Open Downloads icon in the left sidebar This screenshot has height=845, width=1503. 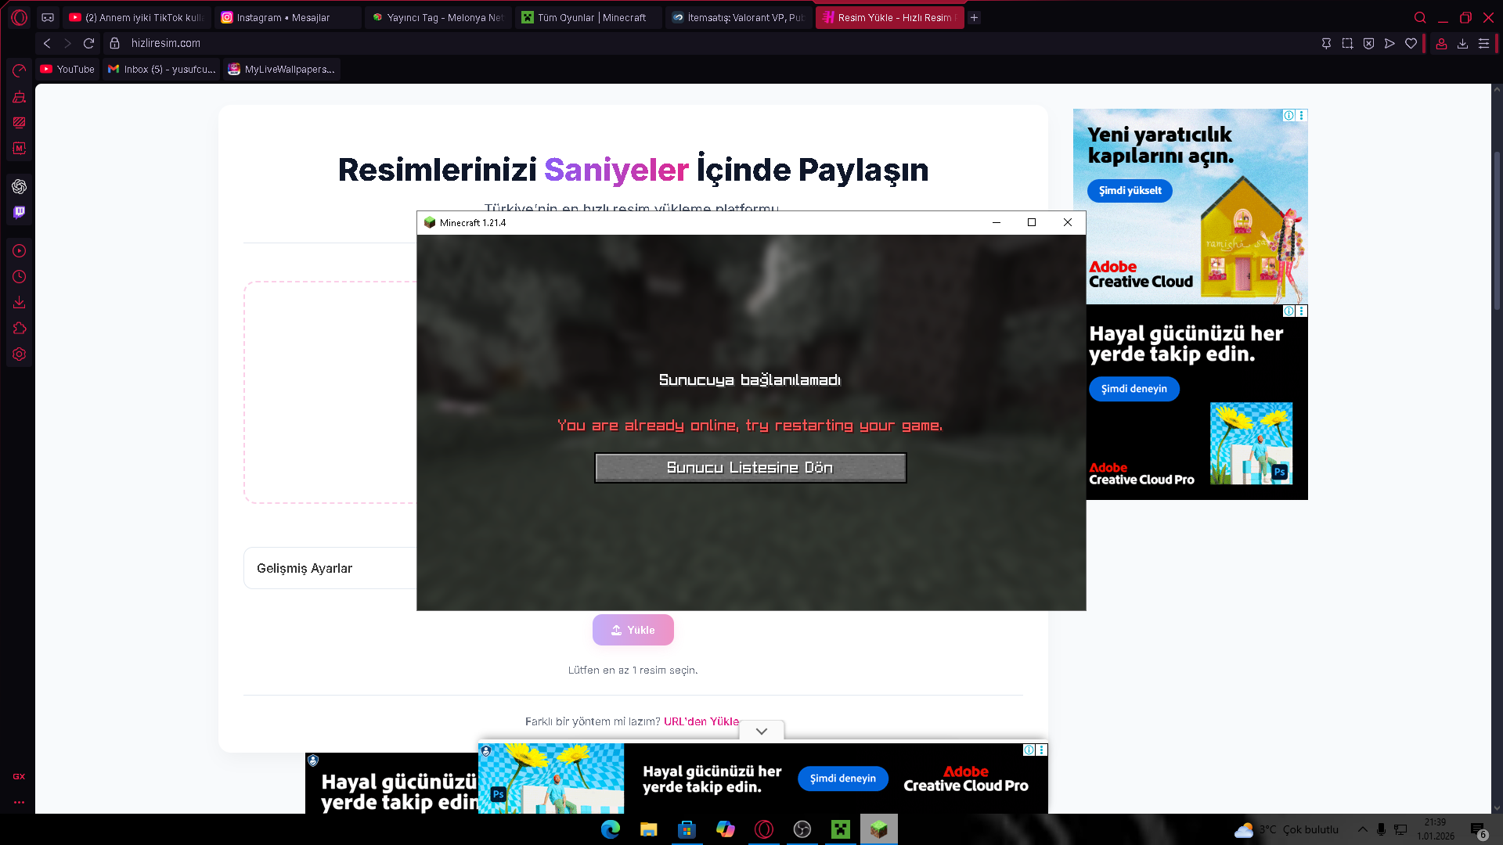click(20, 302)
